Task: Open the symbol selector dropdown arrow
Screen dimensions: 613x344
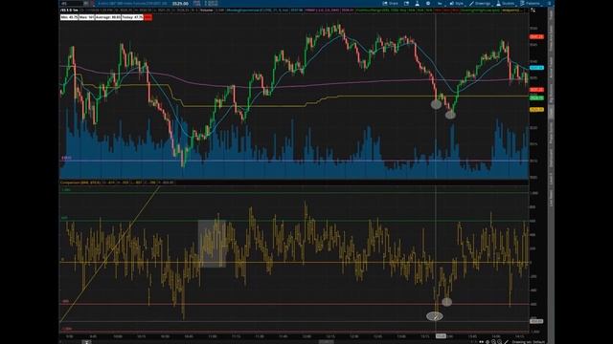Action: (85, 3)
